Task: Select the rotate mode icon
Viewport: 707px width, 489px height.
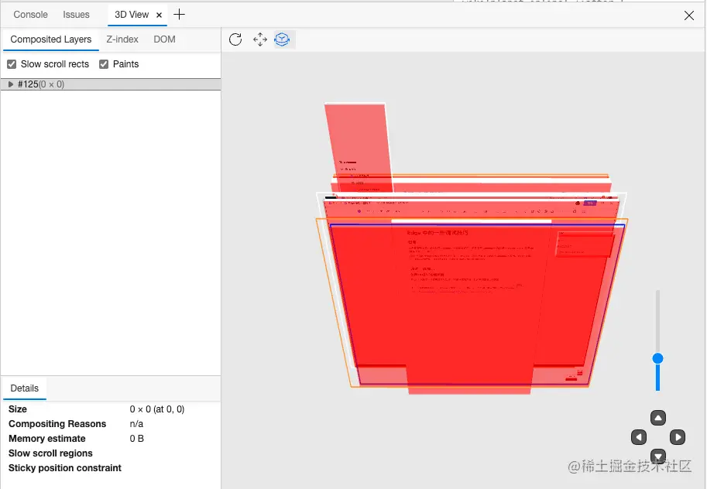Action: (282, 39)
